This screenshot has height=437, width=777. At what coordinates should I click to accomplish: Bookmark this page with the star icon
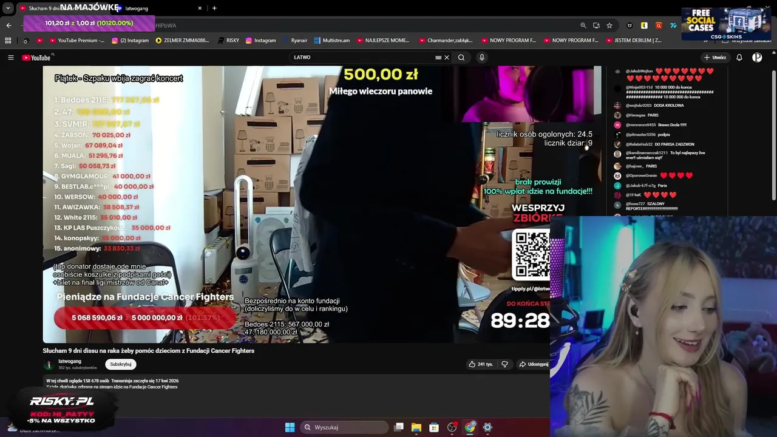(x=609, y=25)
